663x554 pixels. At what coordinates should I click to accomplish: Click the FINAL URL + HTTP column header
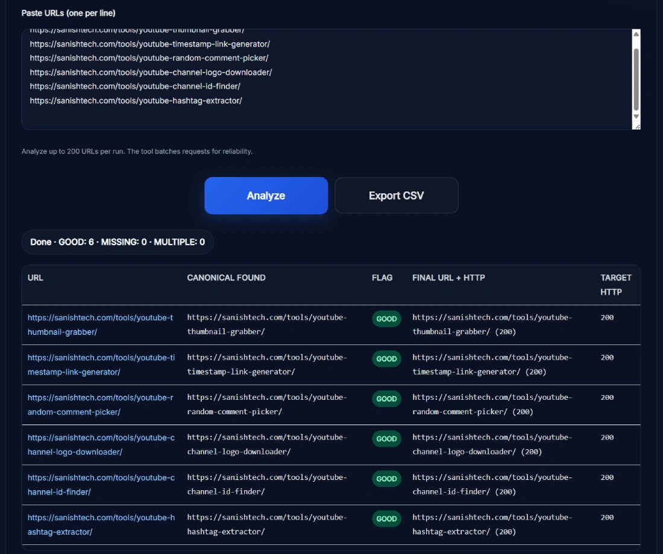click(448, 278)
